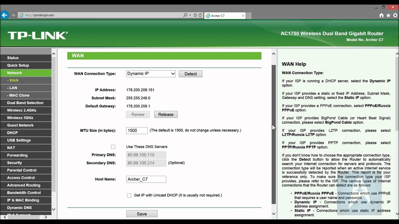Open the address bar dropdown arrow

(190, 15)
